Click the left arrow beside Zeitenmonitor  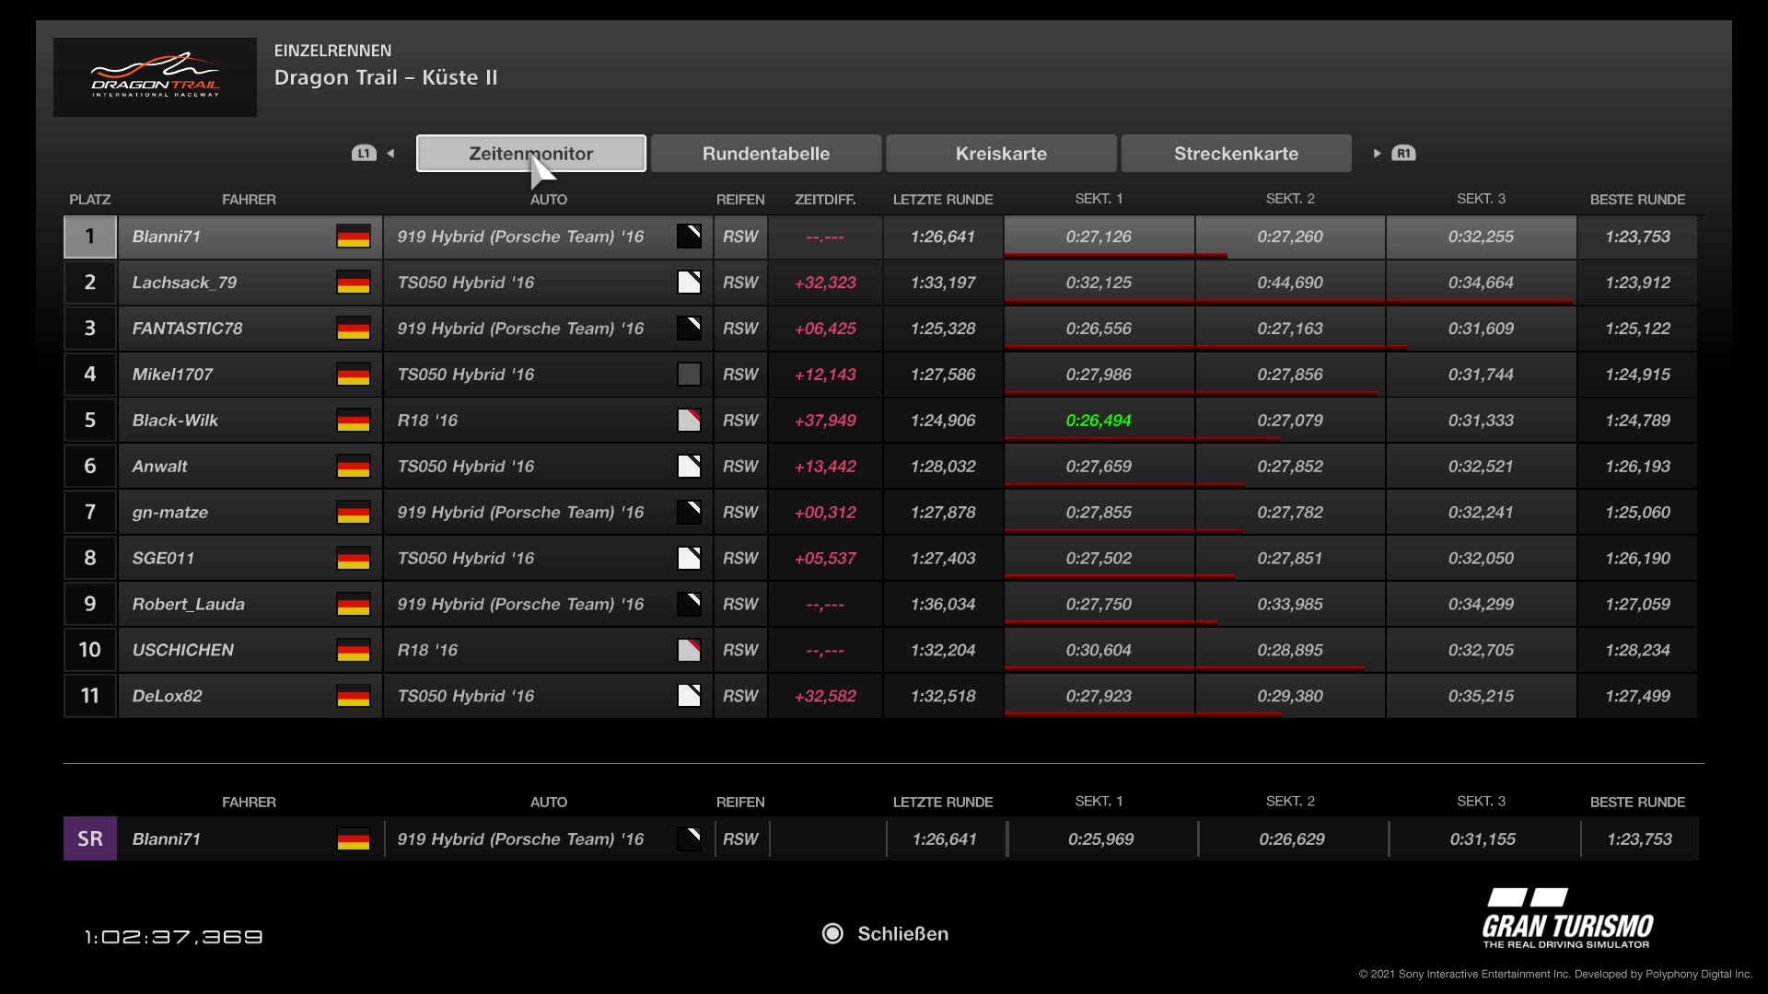click(390, 154)
